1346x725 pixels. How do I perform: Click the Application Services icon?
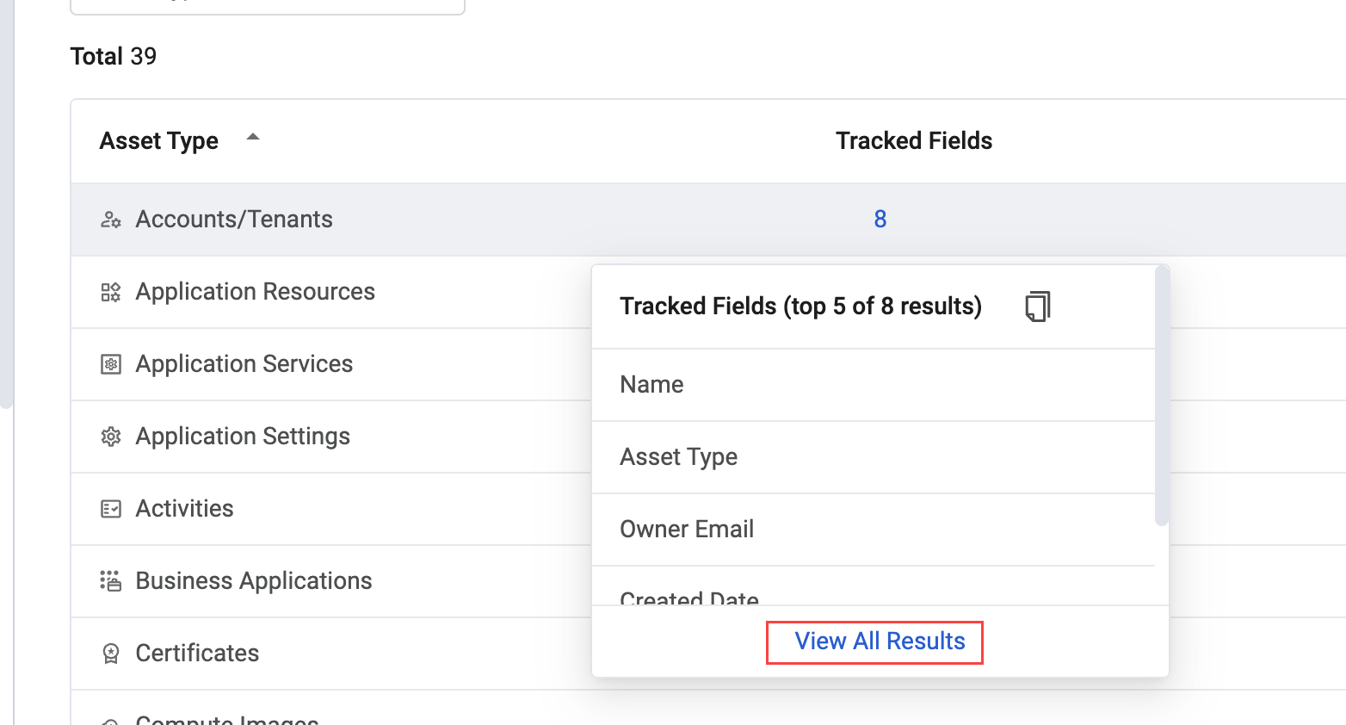coord(110,364)
